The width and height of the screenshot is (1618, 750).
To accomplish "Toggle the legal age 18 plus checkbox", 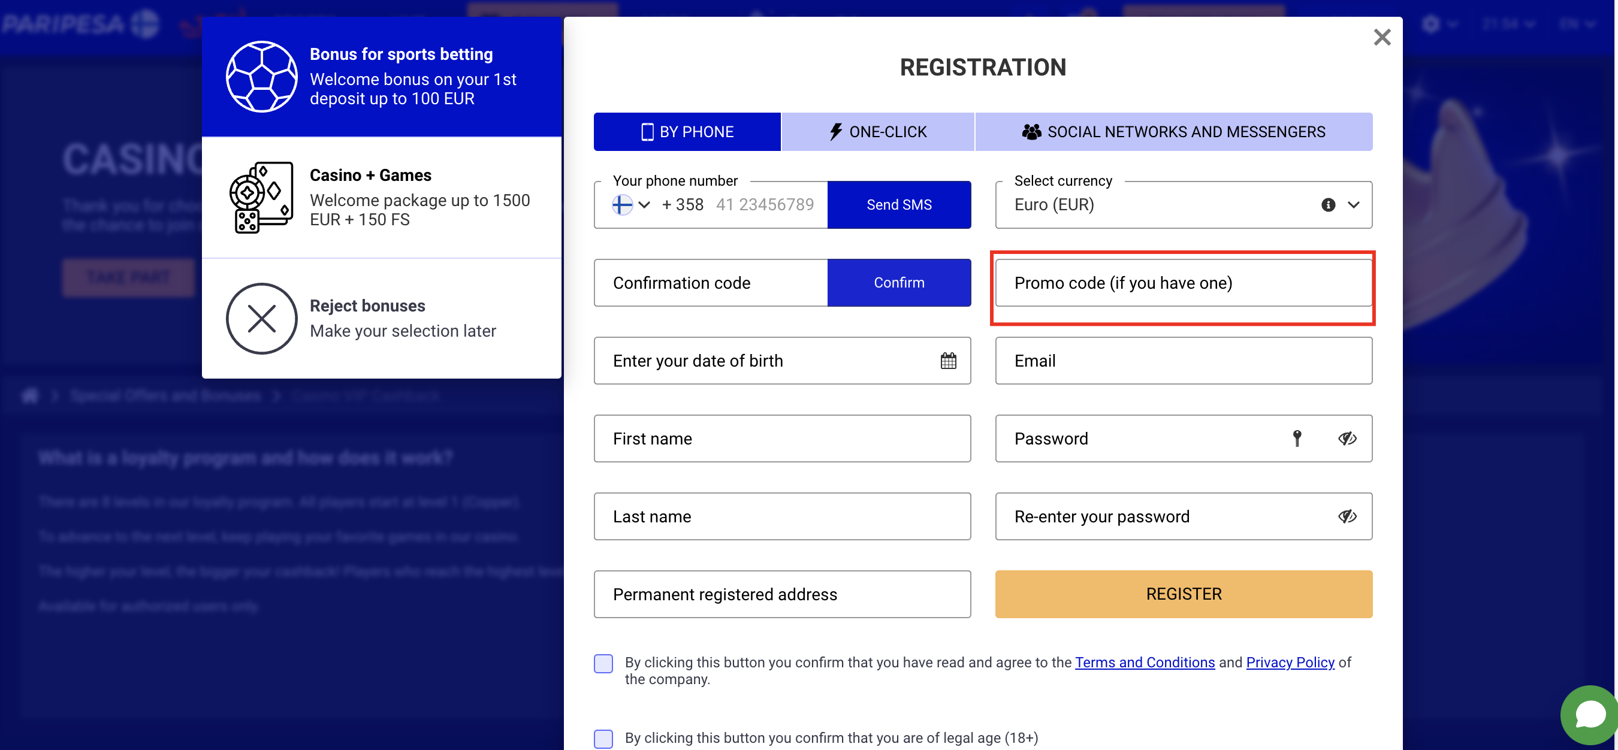I will click(x=603, y=737).
